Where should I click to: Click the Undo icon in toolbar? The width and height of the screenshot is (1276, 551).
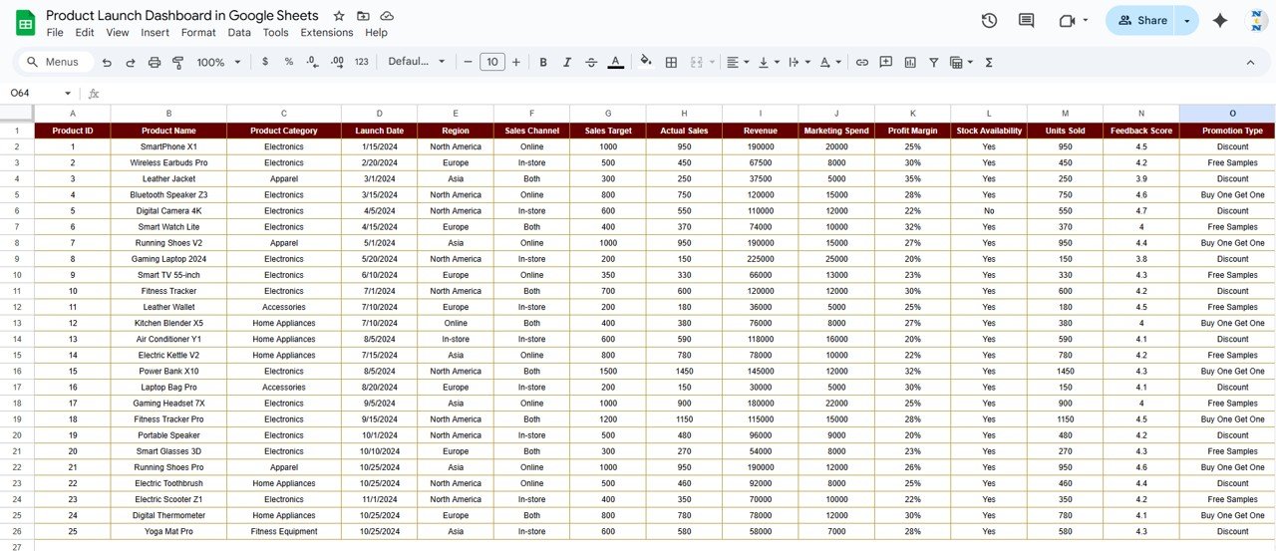pos(108,62)
